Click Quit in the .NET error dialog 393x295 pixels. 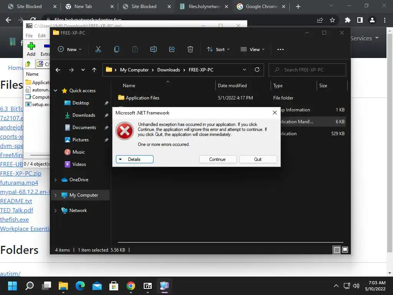coord(258,159)
